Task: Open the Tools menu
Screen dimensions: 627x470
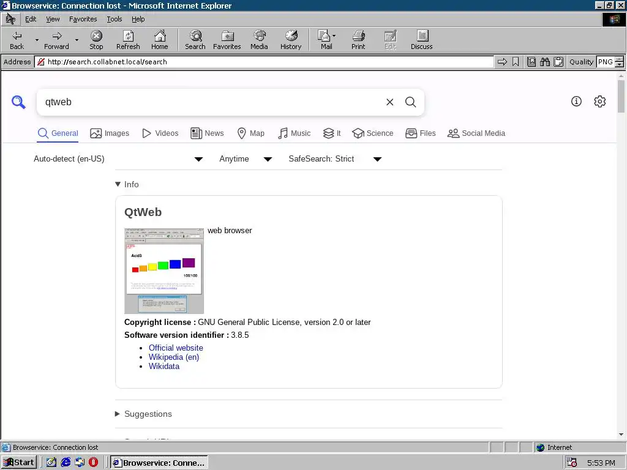Action: pyautogui.click(x=114, y=19)
